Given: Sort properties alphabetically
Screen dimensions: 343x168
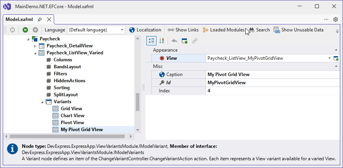Looking at the screenshot, I should pos(162,41).
